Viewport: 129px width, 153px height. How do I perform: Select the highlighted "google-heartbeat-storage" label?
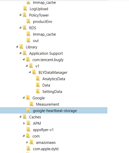(55, 111)
